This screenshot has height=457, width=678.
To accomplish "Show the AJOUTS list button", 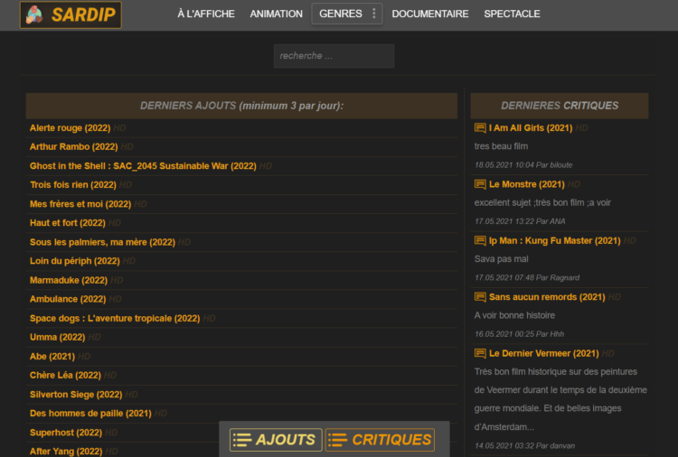I will click(276, 440).
